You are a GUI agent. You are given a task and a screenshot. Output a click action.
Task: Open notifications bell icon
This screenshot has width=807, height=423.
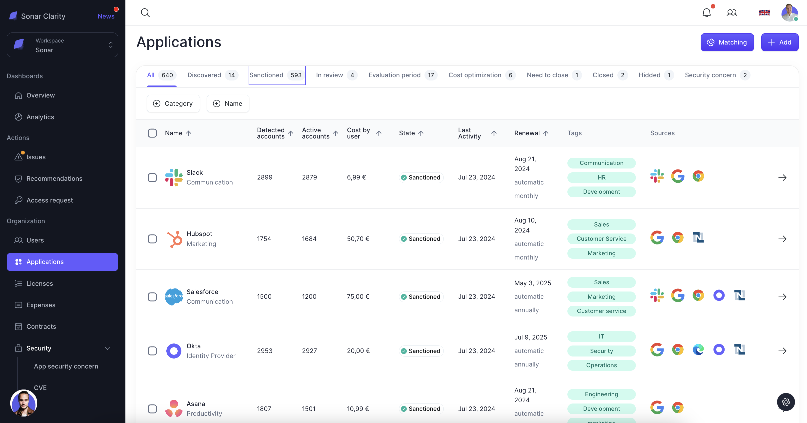pos(707,12)
